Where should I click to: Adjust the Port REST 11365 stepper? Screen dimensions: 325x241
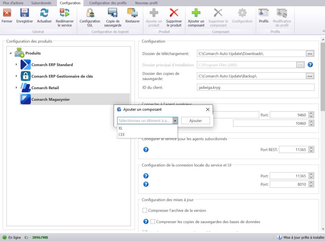click(x=311, y=150)
